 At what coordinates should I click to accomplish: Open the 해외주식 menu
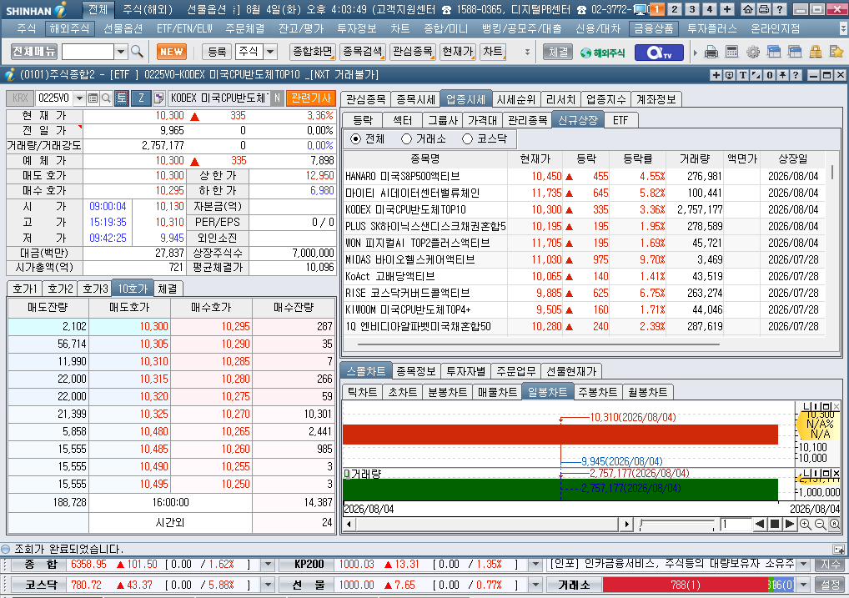pos(68,28)
